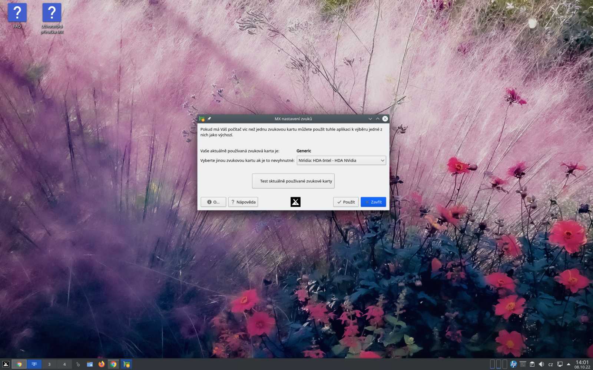The width and height of the screenshot is (593, 370).
Task: Open the network/display tray icon
Action: pyautogui.click(x=560, y=364)
